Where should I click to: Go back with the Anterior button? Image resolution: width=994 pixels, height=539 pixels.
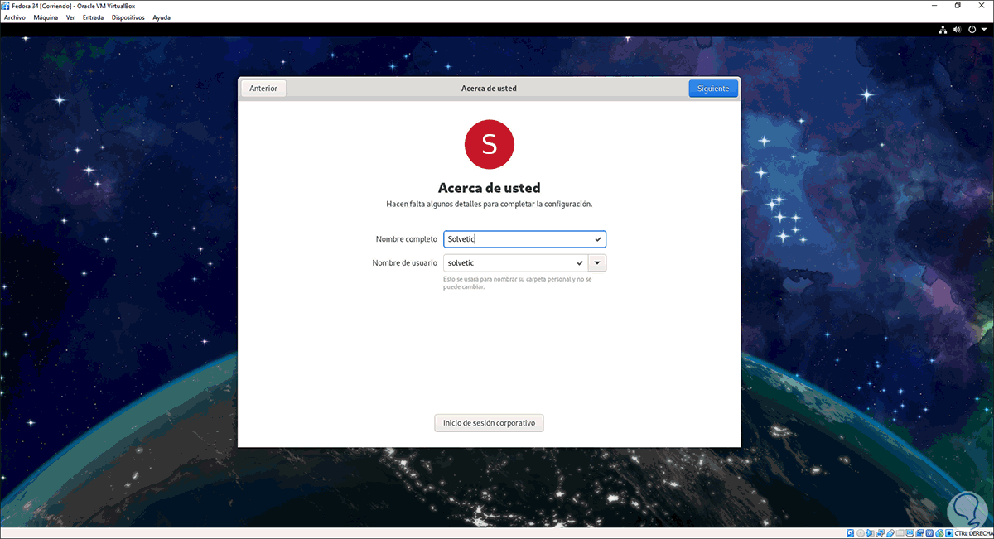[x=263, y=89]
